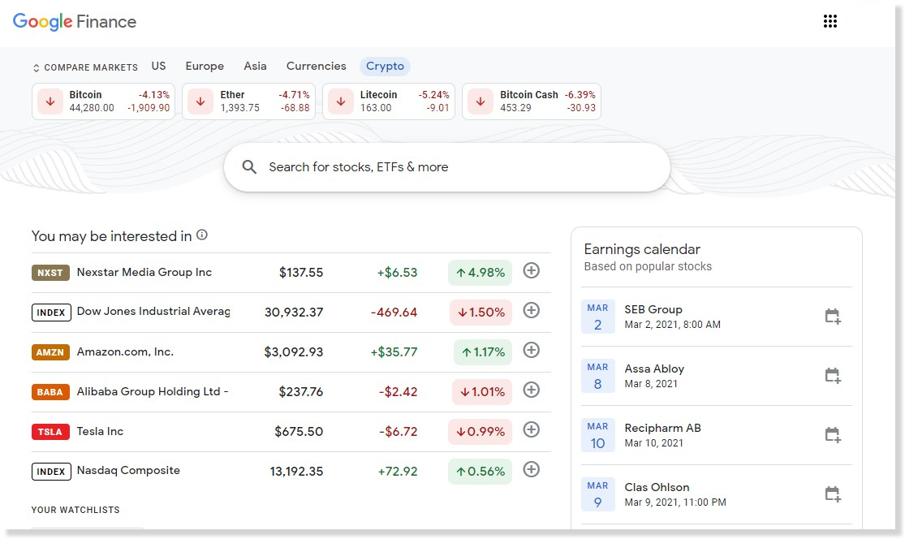Screen dimensions: 905x539
Task: Click the magnifying glass search icon
Action: [x=249, y=166]
